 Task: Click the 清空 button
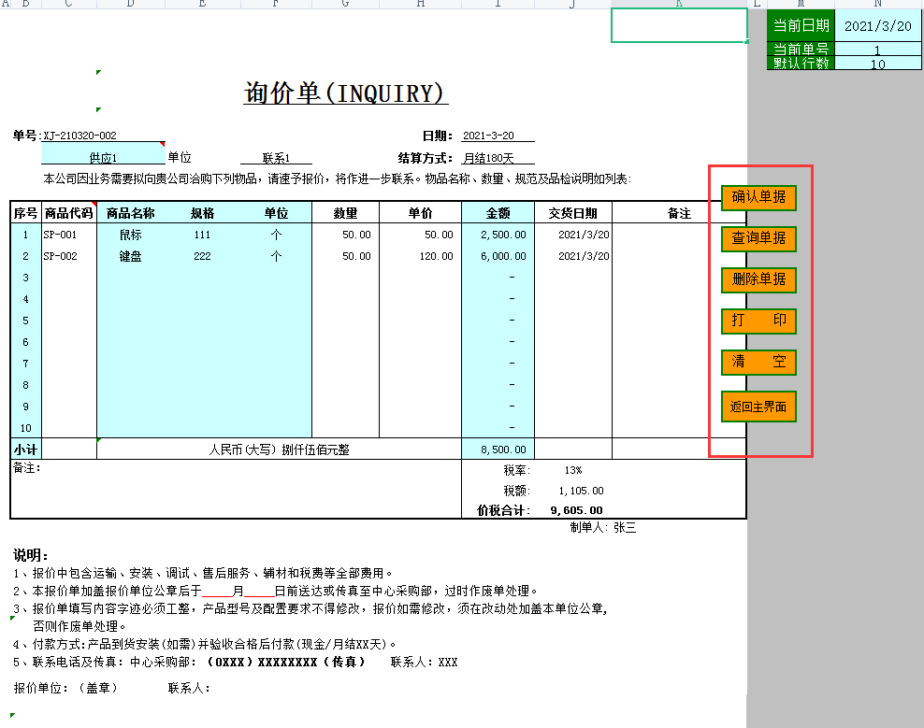pyautogui.click(x=758, y=362)
